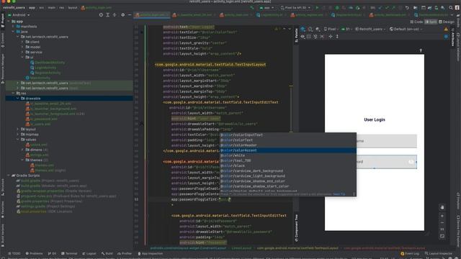Viewport: 461px width, 259px height.
Task: Zoom out with the minus icon
Action: coord(442,222)
